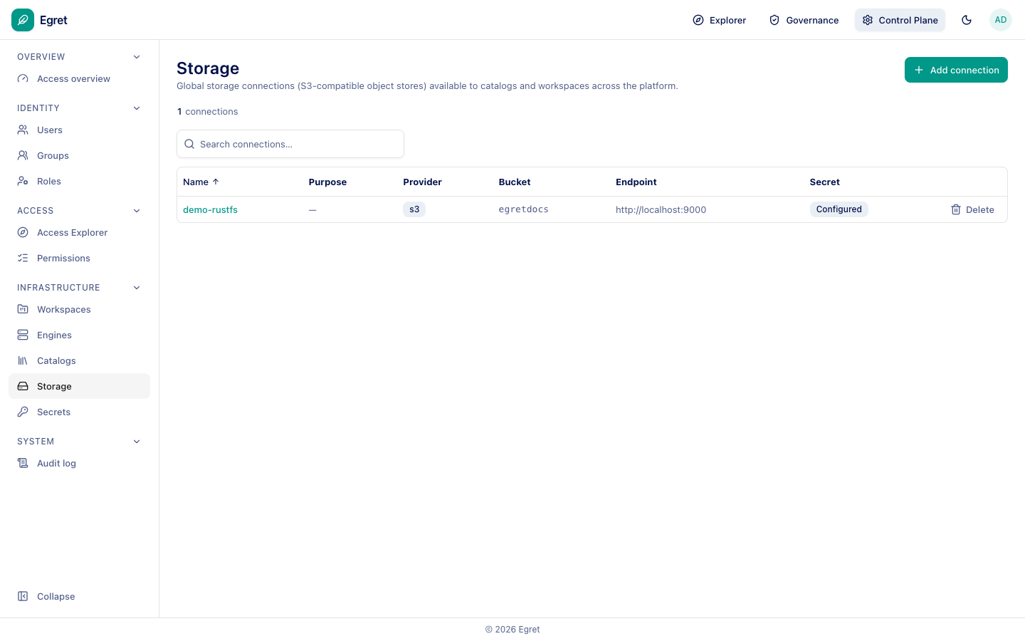The image size is (1025, 641).
Task: Click the Add connection button
Action: tap(956, 70)
